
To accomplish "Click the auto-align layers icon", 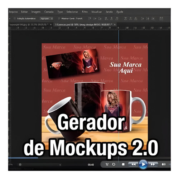I will (161, 19).
